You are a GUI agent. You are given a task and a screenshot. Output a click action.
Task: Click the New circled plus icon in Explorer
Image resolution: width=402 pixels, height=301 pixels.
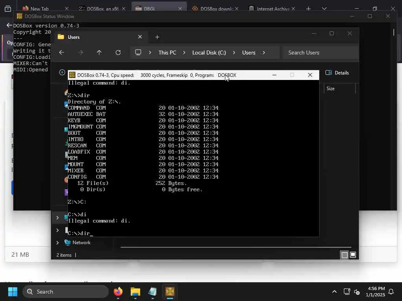62,73
